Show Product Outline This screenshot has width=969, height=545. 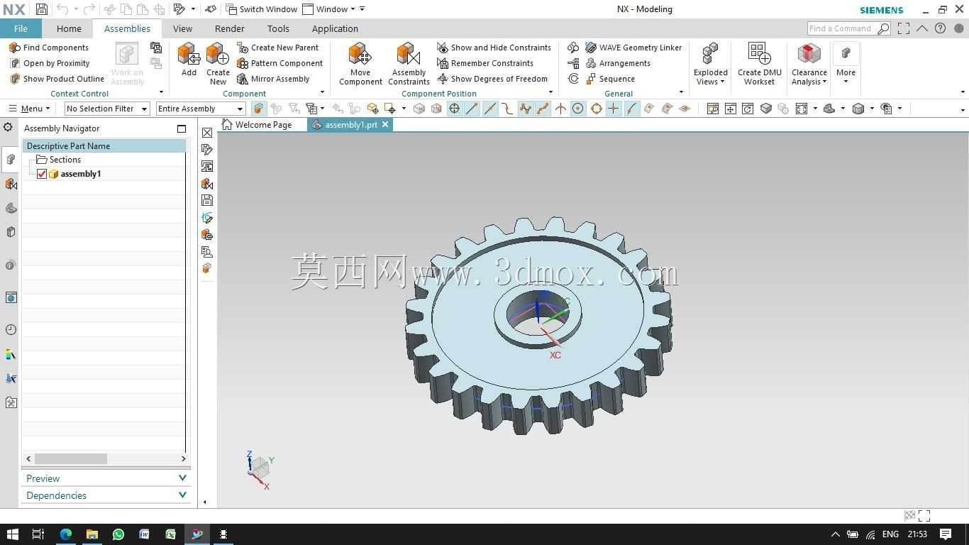pos(57,79)
